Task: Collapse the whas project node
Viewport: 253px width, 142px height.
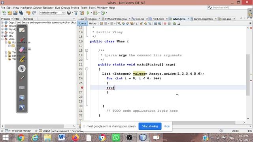Action: pos(2,39)
